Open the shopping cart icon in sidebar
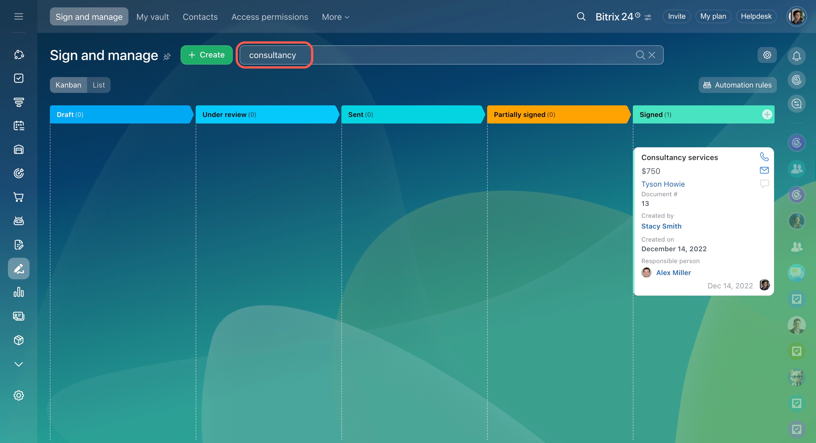The height and width of the screenshot is (443, 816). (x=19, y=197)
